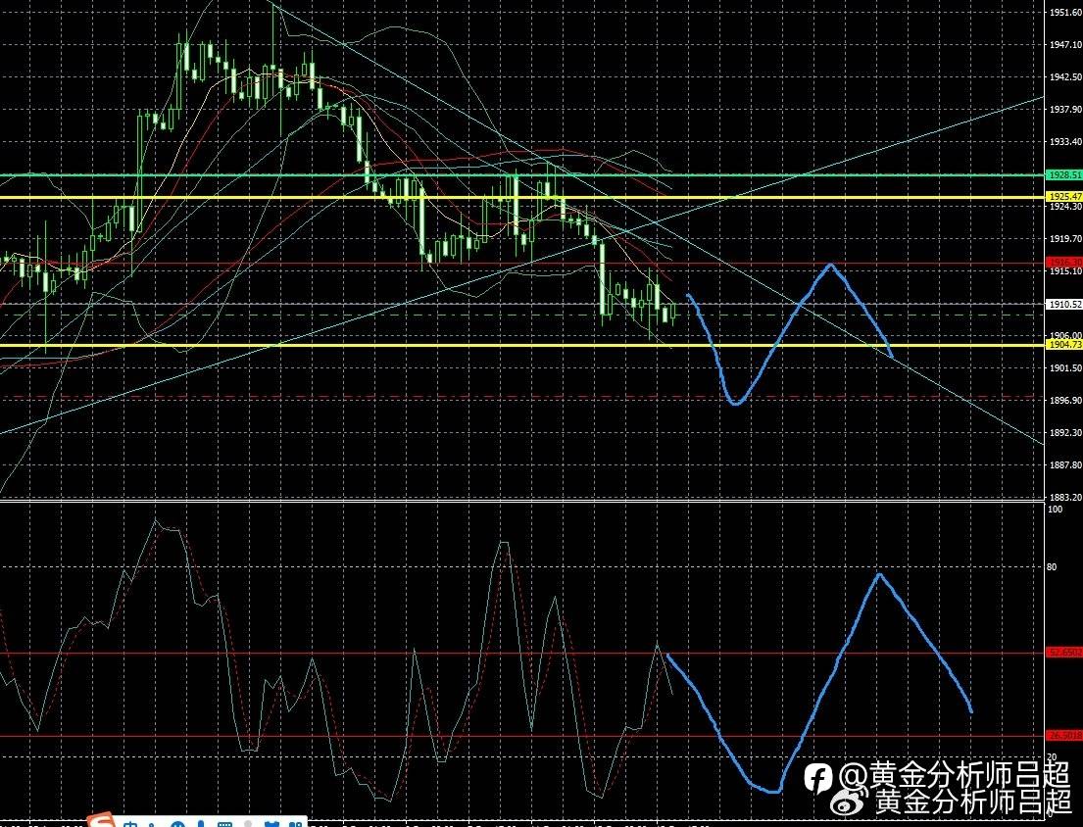Select the red level line at 26.5018
Viewport: 1083px width, 827px height.
click(x=522, y=736)
